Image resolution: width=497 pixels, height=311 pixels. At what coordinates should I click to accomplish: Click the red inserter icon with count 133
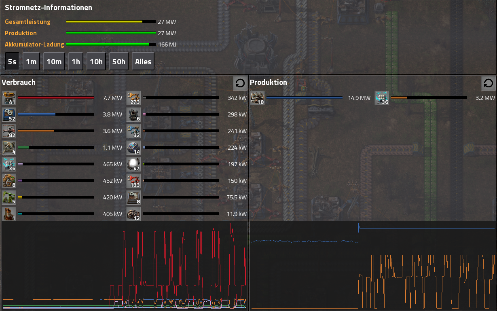point(133,181)
